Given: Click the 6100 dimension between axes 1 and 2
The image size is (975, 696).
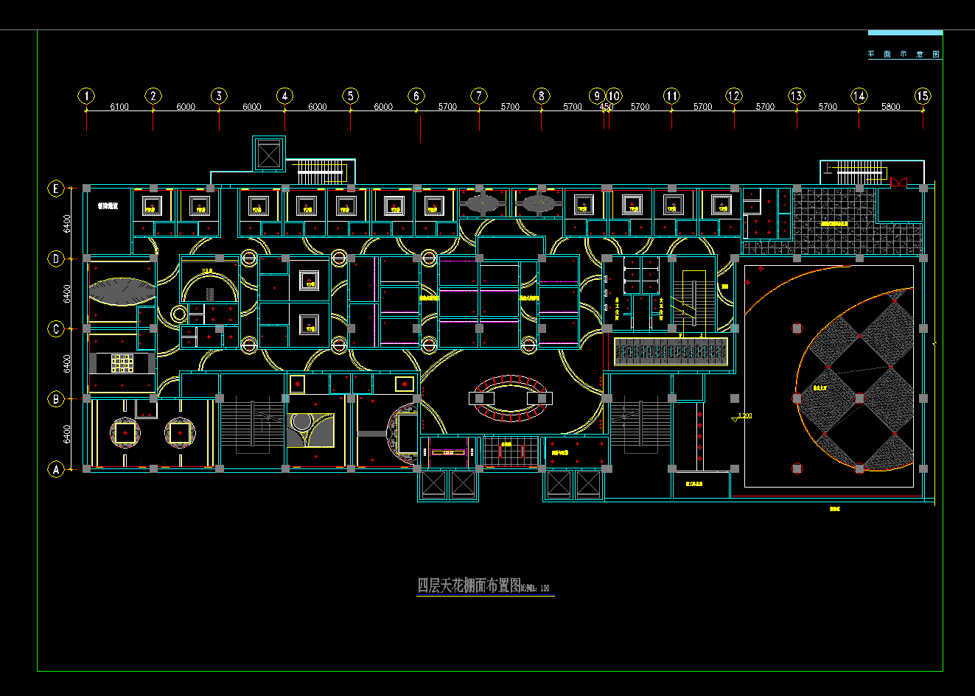Looking at the screenshot, I should click(x=119, y=107).
